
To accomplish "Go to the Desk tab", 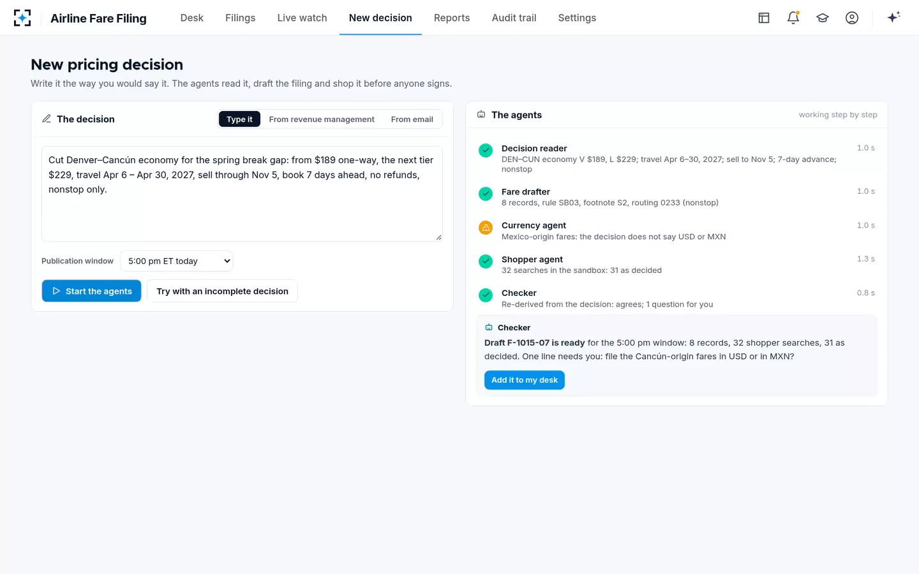I will coord(191,18).
